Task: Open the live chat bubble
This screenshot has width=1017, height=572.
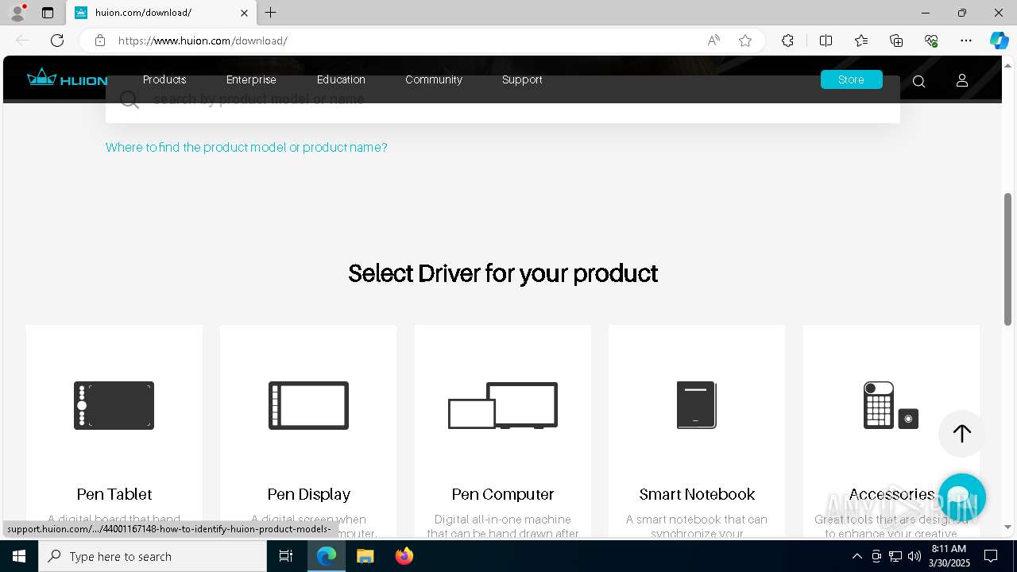Action: [x=961, y=497]
